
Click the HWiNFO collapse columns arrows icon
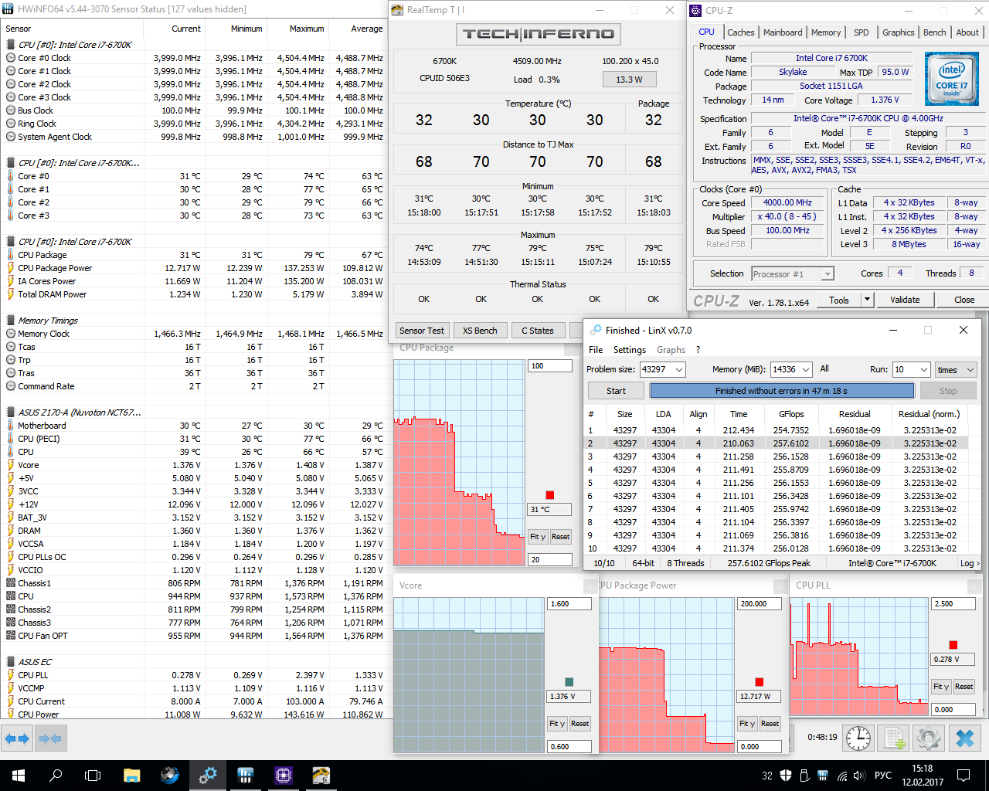pos(49,738)
